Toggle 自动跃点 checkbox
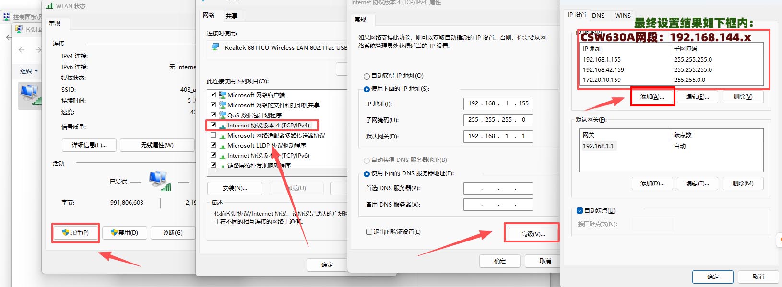This screenshot has width=782, height=287. tap(580, 210)
